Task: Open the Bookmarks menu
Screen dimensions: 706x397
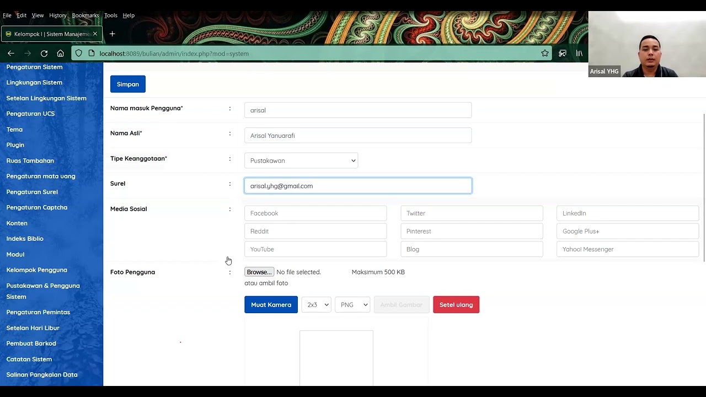Action: pos(85,15)
